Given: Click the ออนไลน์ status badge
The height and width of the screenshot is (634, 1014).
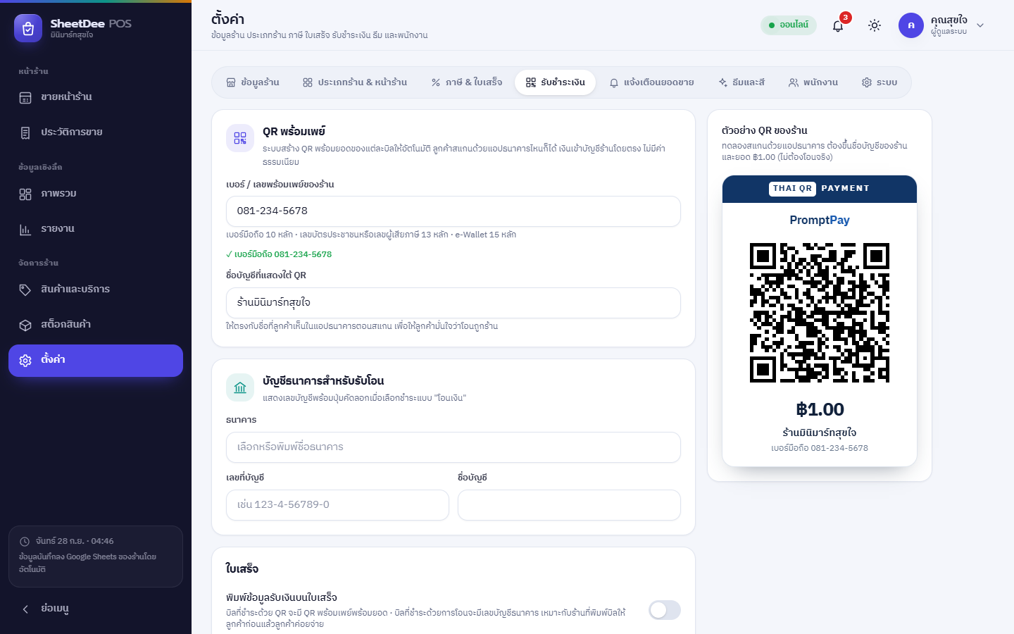Looking at the screenshot, I should pyautogui.click(x=789, y=25).
